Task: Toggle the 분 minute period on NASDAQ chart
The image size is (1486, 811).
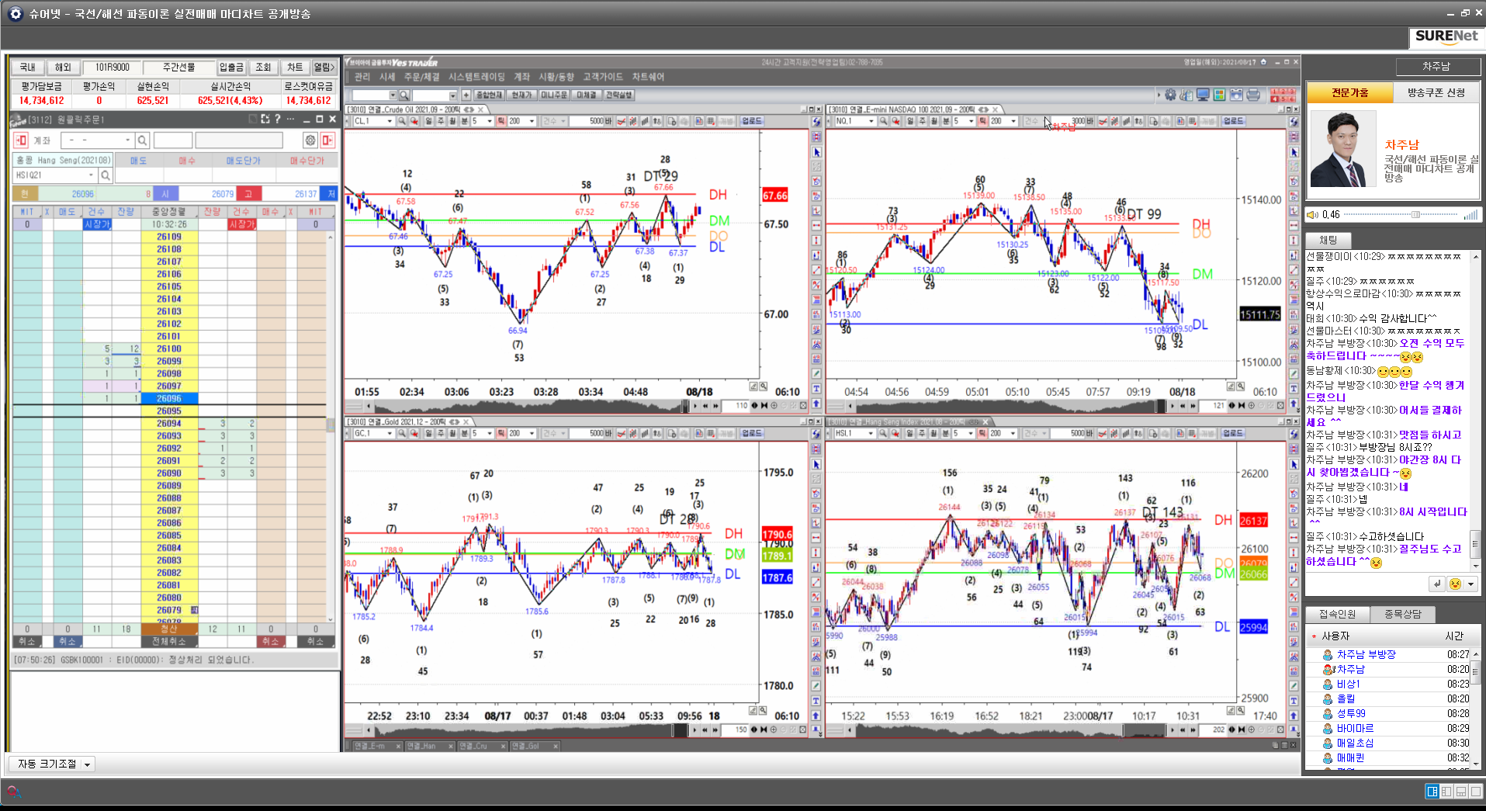Action: tap(946, 121)
